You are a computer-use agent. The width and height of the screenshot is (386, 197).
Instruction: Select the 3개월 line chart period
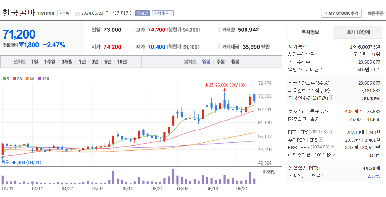point(67,62)
